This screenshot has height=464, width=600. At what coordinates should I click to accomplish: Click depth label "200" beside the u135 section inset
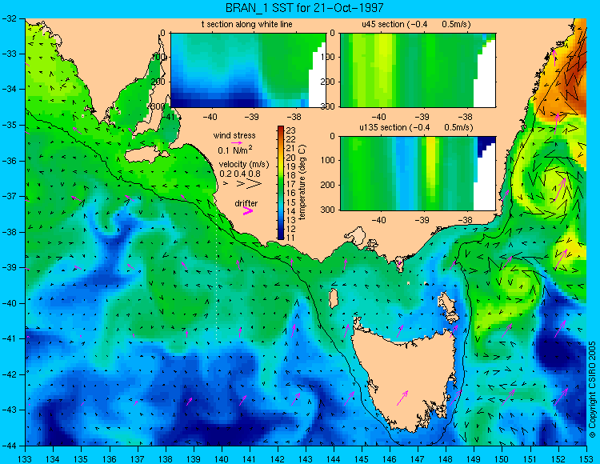click(x=329, y=185)
